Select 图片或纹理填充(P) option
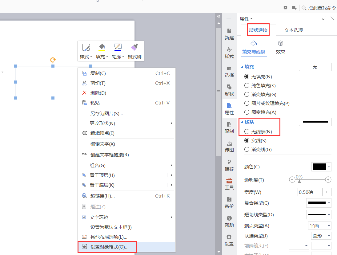Image resolution: width=337 pixels, height=255 pixels. [x=247, y=103]
